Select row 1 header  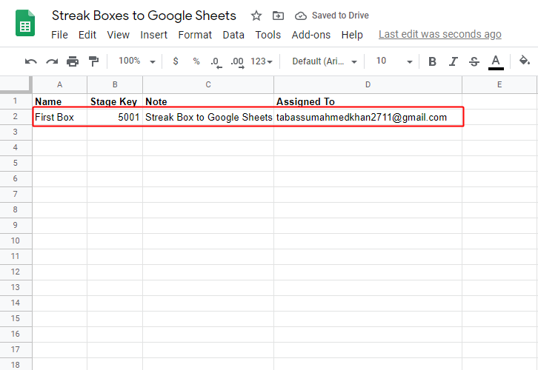[x=16, y=101]
